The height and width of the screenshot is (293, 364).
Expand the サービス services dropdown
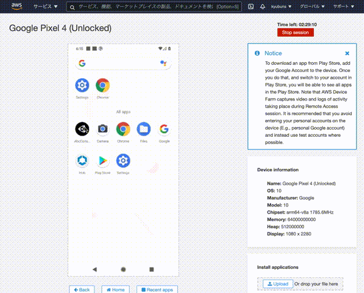tap(45, 7)
